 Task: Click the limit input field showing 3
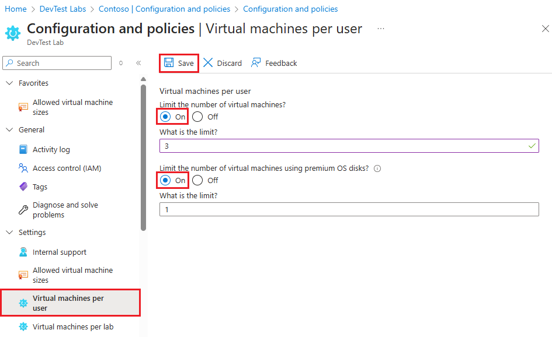[349, 145]
